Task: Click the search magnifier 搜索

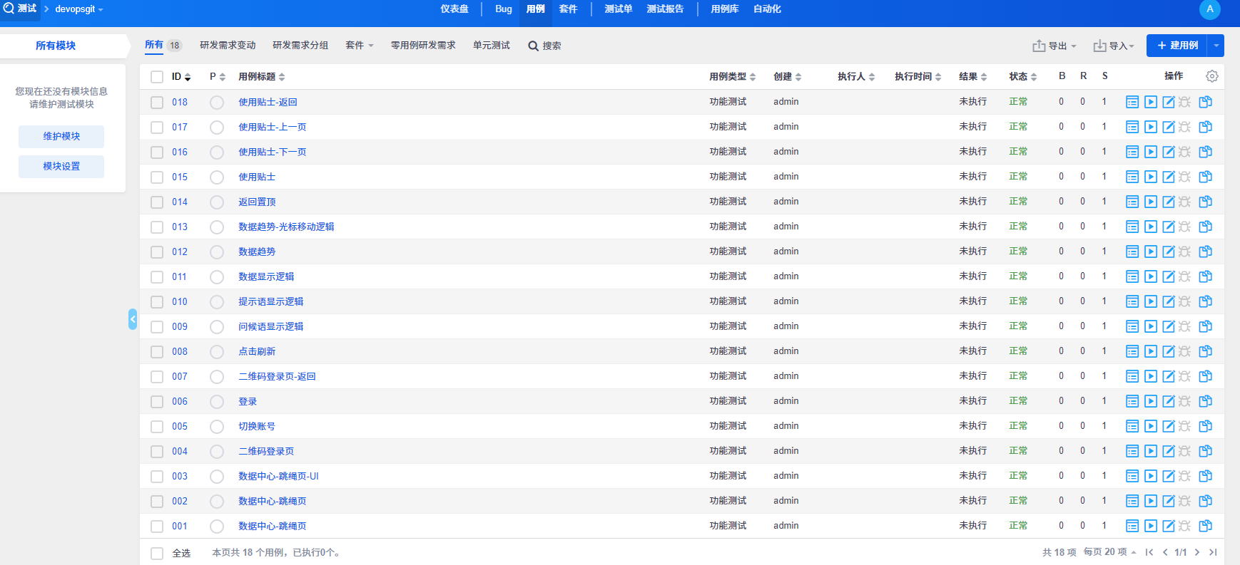Action: (x=544, y=46)
